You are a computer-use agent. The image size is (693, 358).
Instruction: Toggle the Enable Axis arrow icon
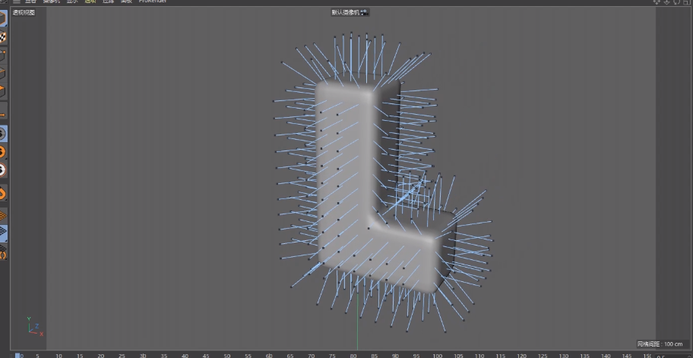3,115
